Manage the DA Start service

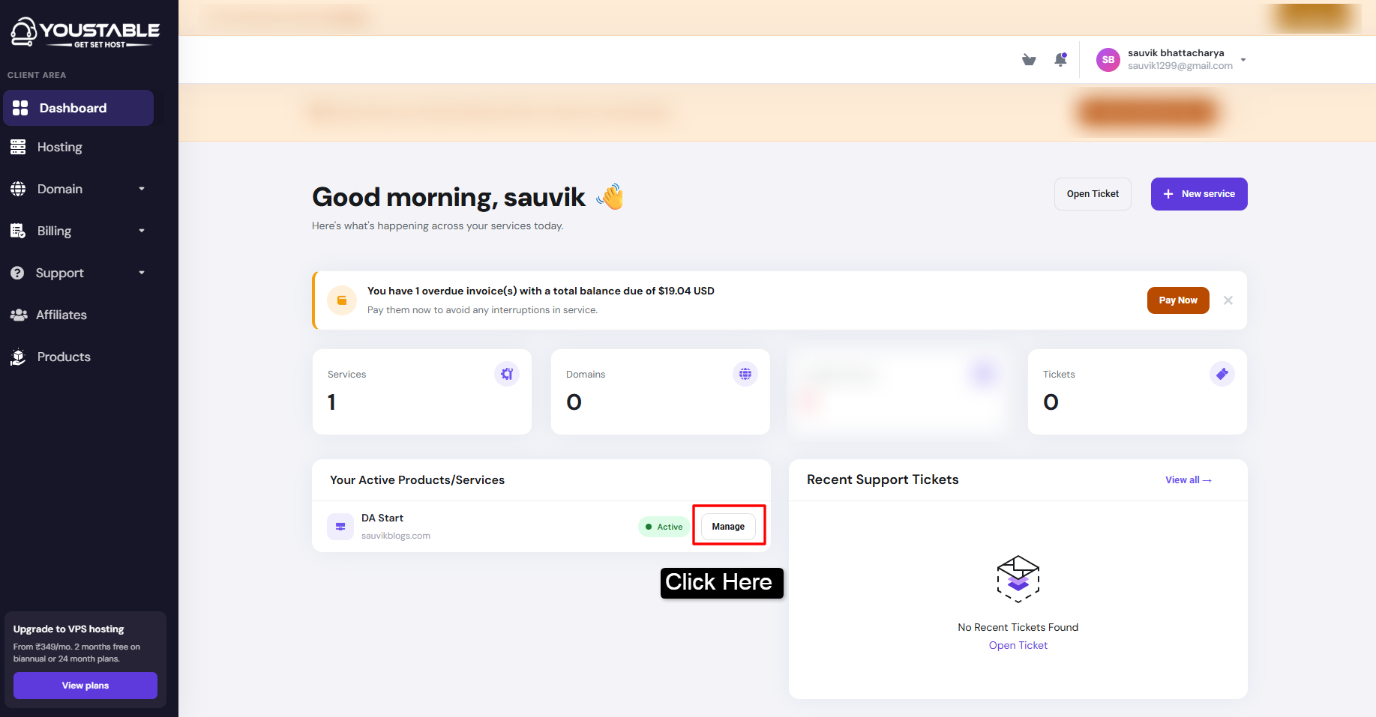pyautogui.click(x=728, y=527)
